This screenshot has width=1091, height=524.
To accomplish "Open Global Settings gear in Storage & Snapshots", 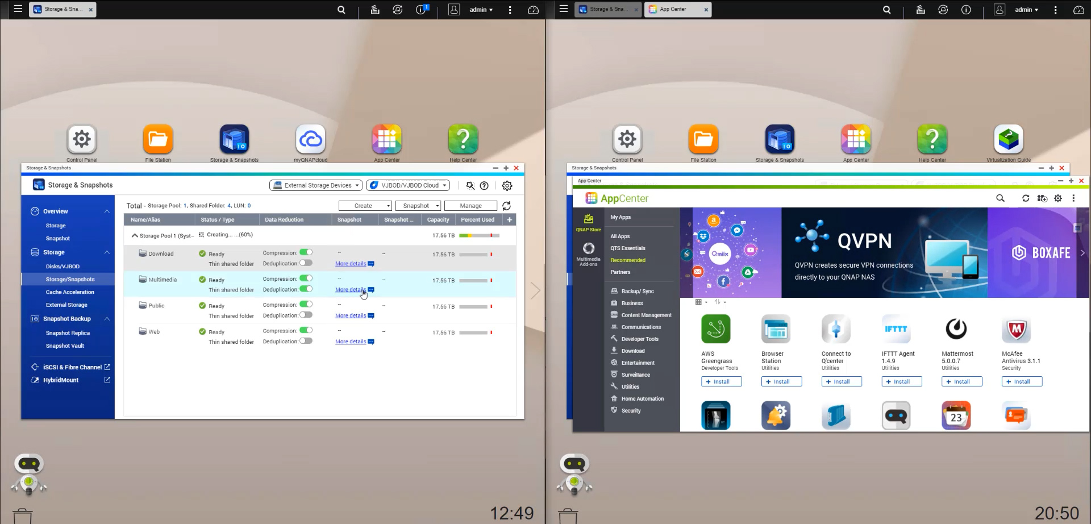I will coord(507,186).
